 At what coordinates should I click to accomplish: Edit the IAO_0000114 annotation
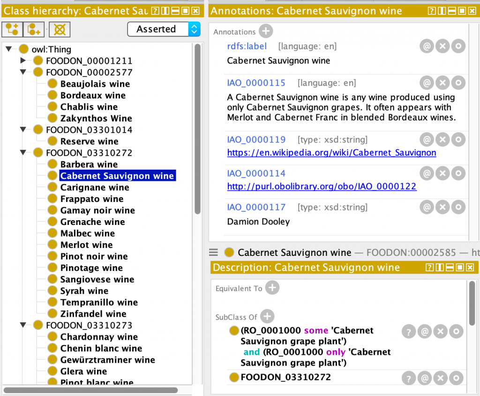pos(458,173)
